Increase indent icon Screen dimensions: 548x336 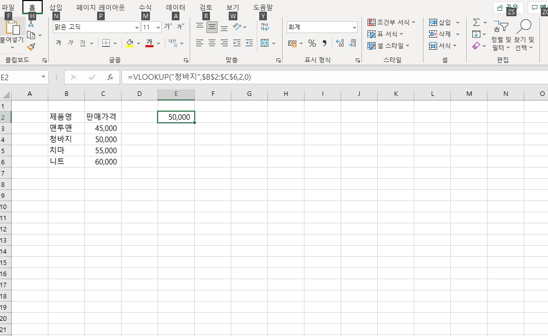click(249, 43)
